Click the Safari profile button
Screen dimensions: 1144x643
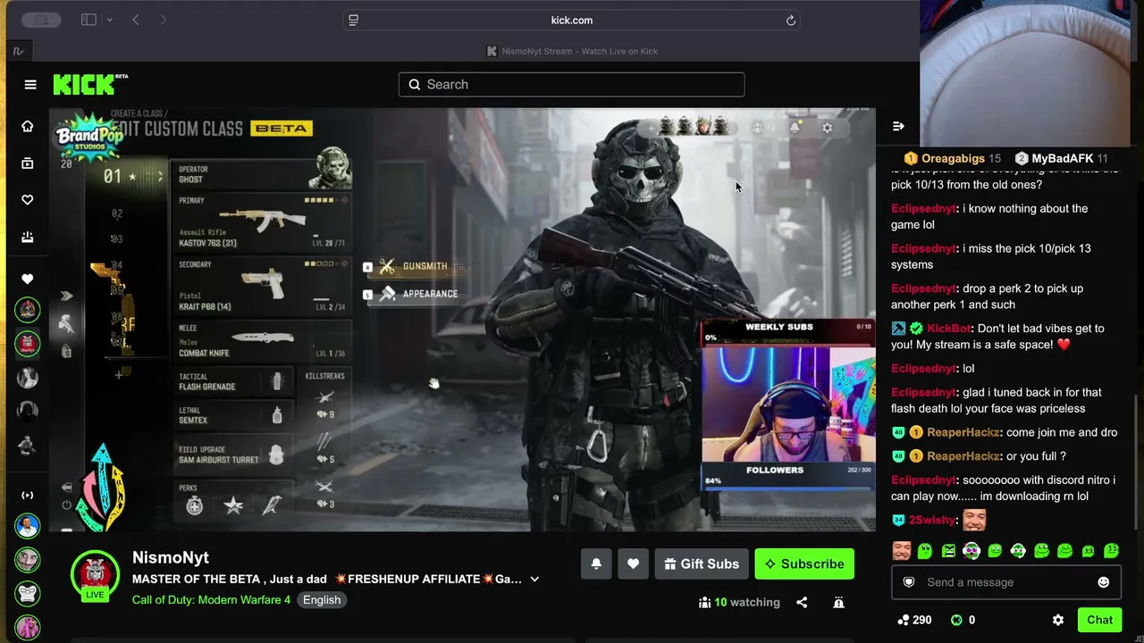pyautogui.click(x=41, y=20)
